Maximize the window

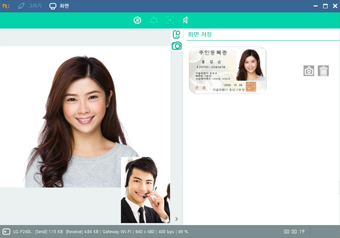point(325,6)
